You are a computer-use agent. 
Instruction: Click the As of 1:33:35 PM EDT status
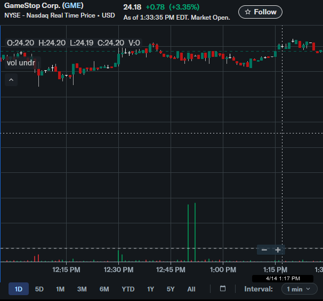pos(176,18)
